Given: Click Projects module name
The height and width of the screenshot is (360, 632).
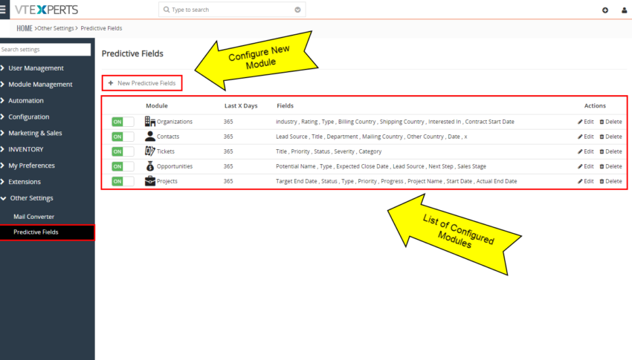Looking at the screenshot, I should click(167, 181).
